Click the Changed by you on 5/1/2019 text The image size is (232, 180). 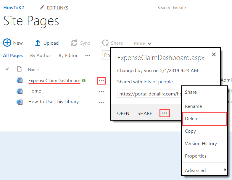pyautogui.click(x=157, y=70)
